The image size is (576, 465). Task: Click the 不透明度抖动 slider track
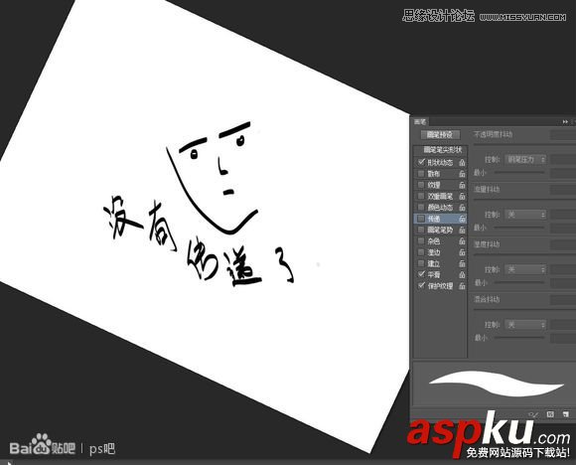click(x=524, y=144)
